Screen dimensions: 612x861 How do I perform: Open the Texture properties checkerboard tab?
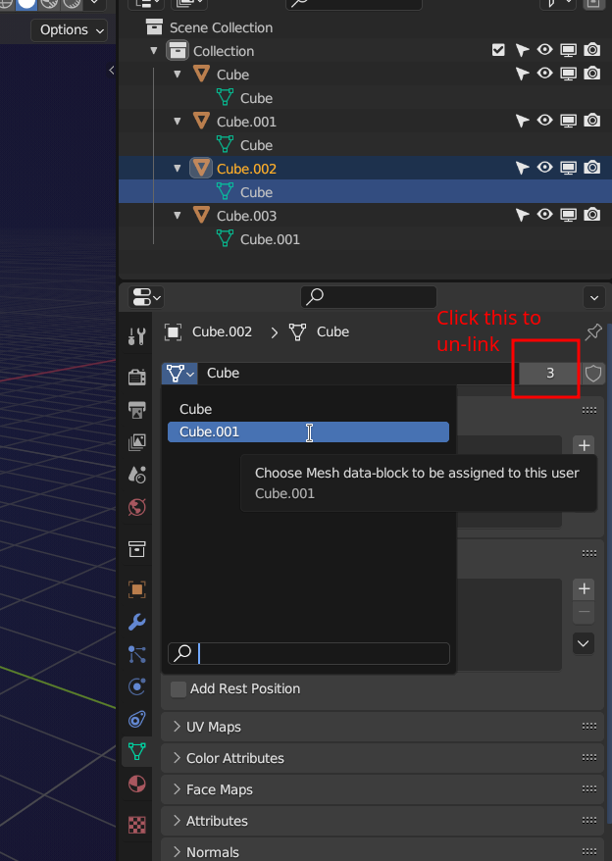pos(136,824)
